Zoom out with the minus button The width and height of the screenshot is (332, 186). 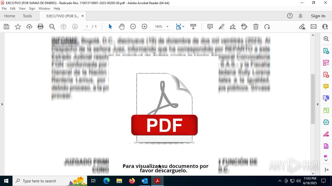pos(133,27)
